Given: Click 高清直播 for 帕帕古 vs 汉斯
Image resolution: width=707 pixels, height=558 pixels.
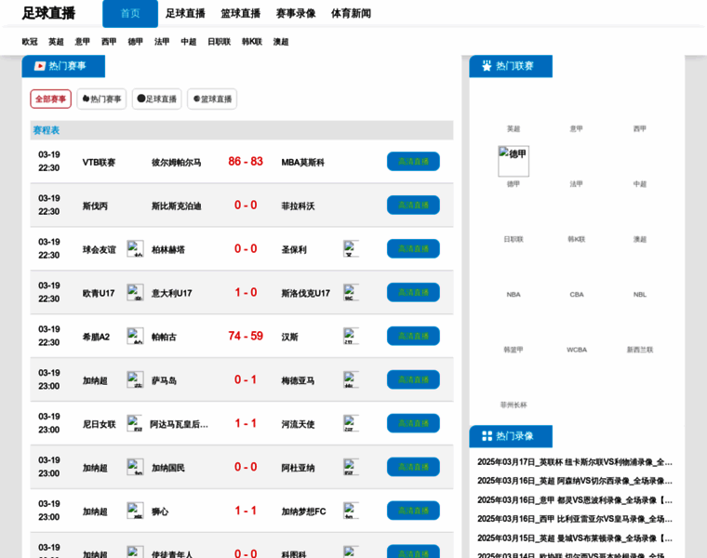Looking at the screenshot, I should tap(413, 337).
